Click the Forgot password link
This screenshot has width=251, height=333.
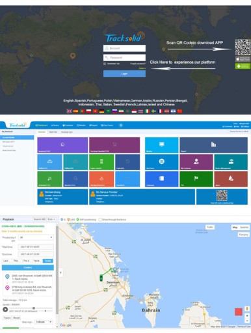click(138, 64)
